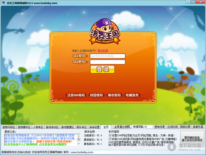Click the announcement scrollbar thumb
The height and width of the screenshot is (155, 206).
79,139
